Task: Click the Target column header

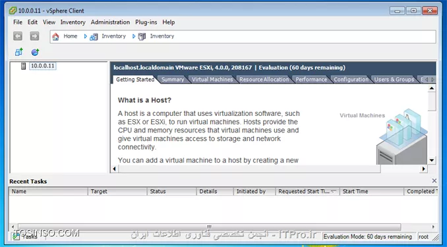Action: point(117,192)
